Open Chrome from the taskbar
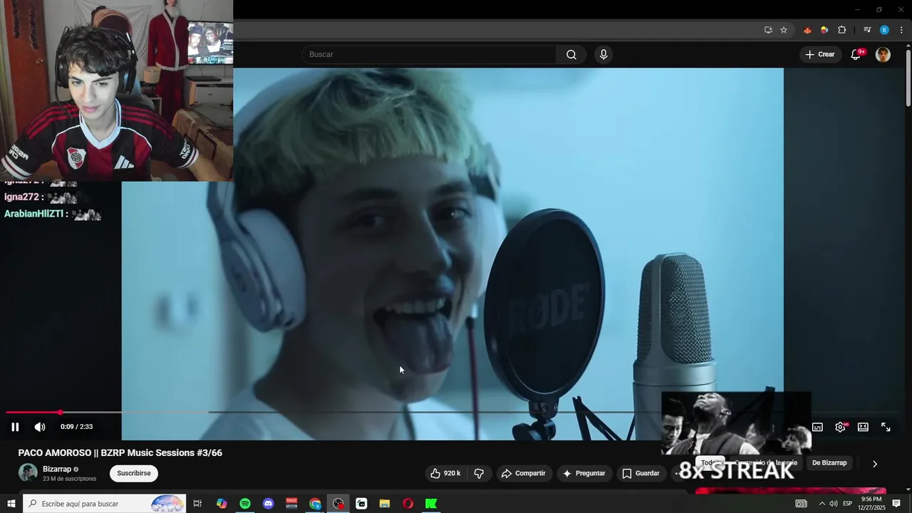The width and height of the screenshot is (912, 513). [x=315, y=504]
